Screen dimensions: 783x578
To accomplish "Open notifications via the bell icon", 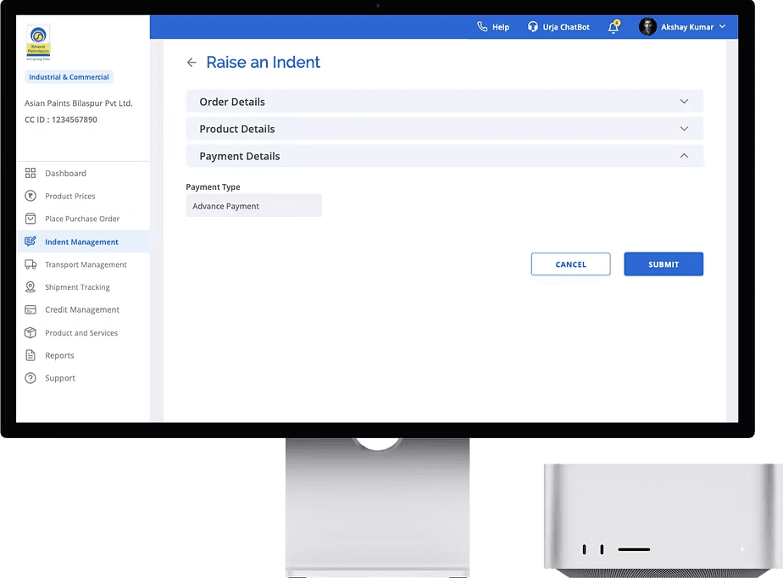I will [614, 26].
